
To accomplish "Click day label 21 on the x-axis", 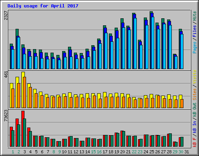I will [128, 152].
